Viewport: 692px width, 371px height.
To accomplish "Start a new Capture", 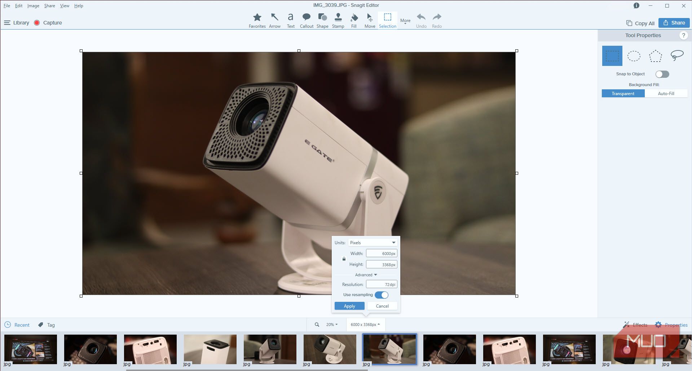I will click(48, 23).
